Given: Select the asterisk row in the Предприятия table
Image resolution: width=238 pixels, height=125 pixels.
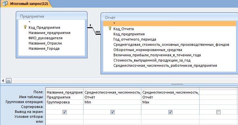Looking at the screenshot, I should tap(52, 22).
